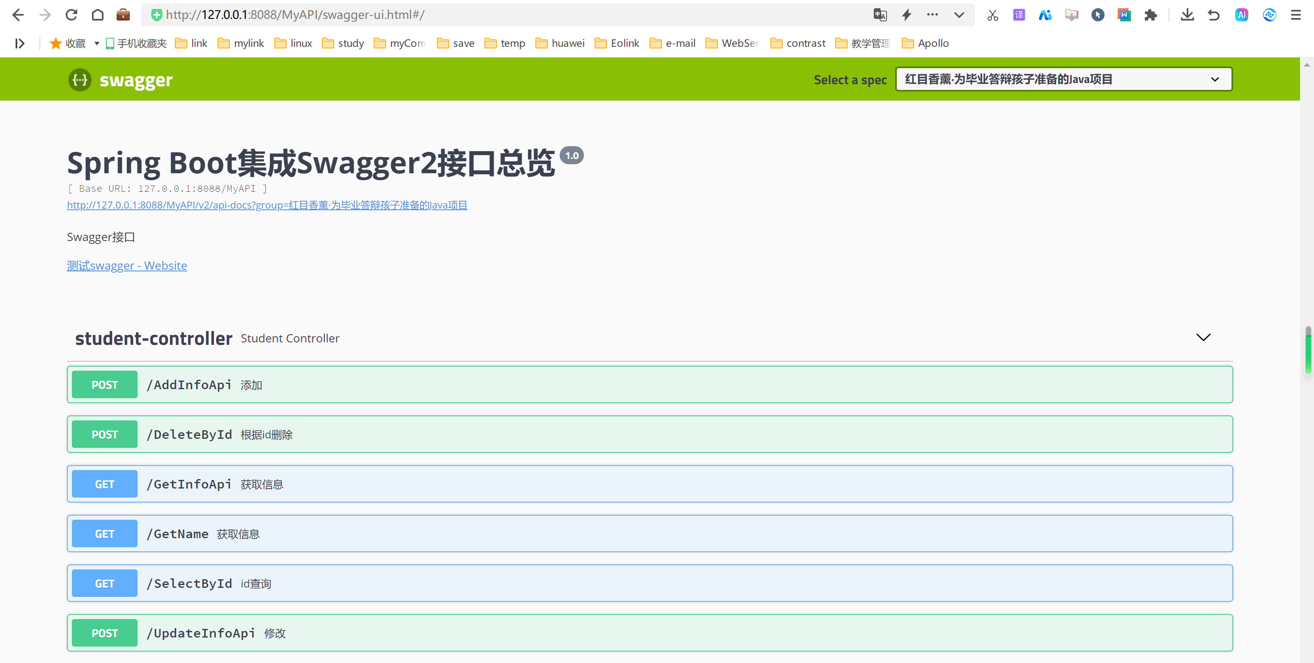Go to browser home page icon
Viewport: 1314px width, 663px height.
[97, 15]
